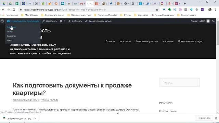Open the Привет, u4775 account menu

[x=200, y=21]
